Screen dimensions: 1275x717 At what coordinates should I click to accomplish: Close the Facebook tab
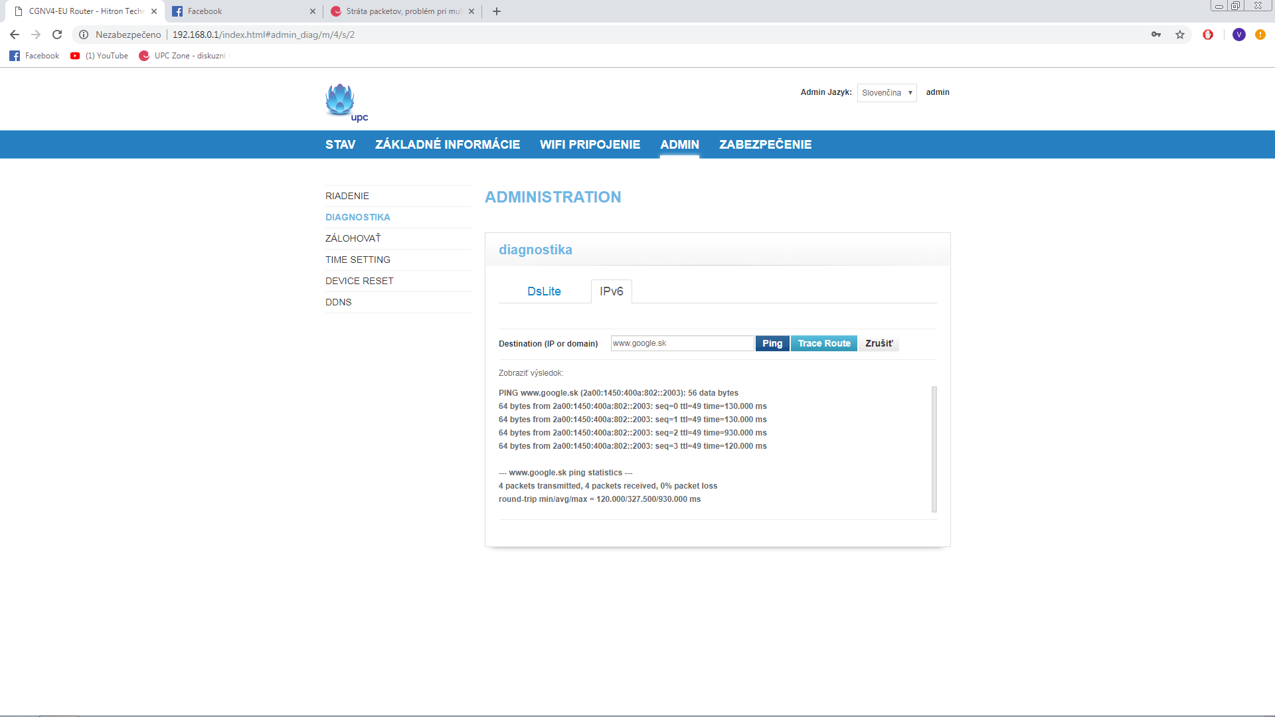pyautogui.click(x=313, y=11)
